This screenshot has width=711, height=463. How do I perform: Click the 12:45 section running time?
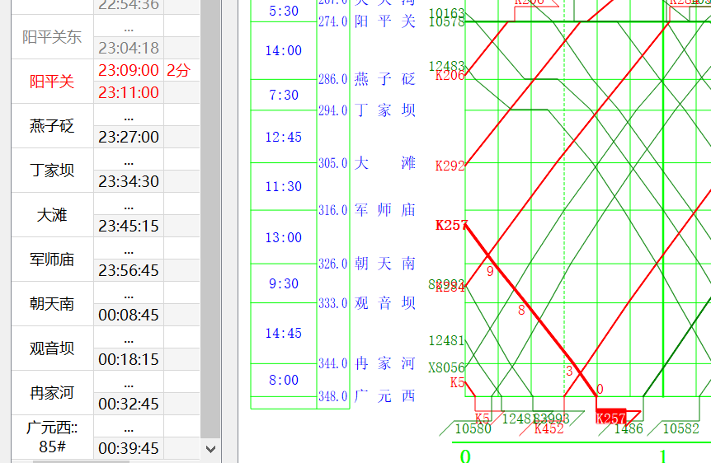tap(284, 137)
